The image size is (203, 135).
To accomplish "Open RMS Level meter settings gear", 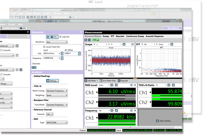I will [116, 85].
